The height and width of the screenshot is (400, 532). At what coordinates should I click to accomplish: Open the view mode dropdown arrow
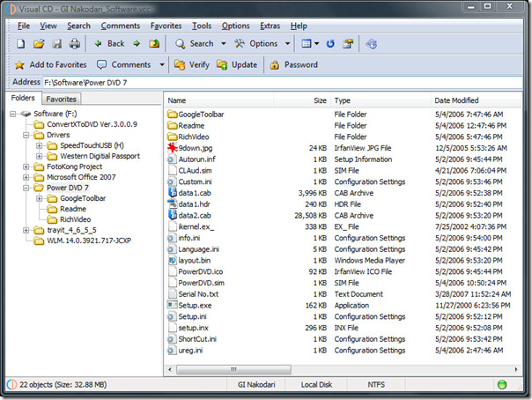(x=316, y=44)
